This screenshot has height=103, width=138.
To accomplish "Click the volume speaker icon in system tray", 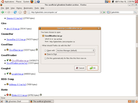I will (x=116, y=1).
